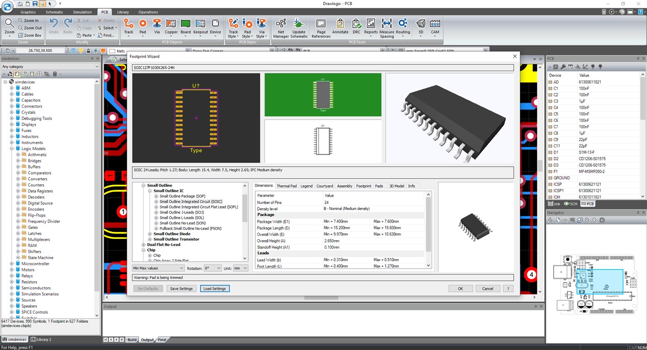Select the Keepout tool

click(x=200, y=26)
